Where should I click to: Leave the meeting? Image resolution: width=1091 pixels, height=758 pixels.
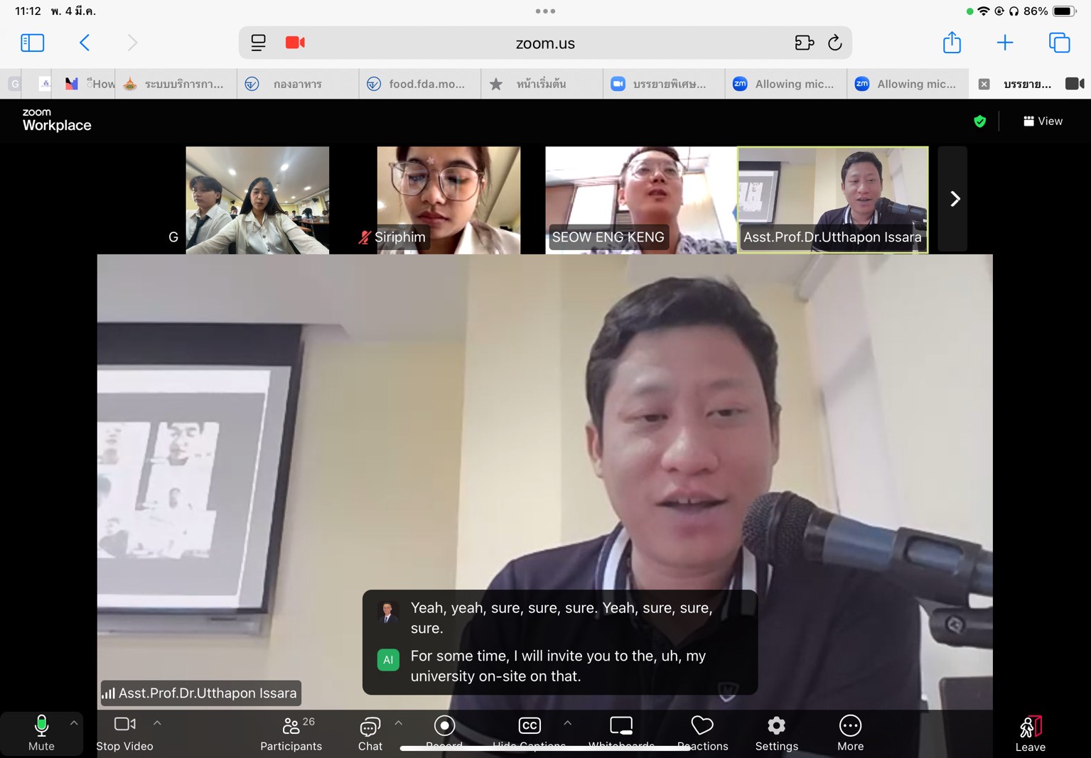(x=1030, y=732)
